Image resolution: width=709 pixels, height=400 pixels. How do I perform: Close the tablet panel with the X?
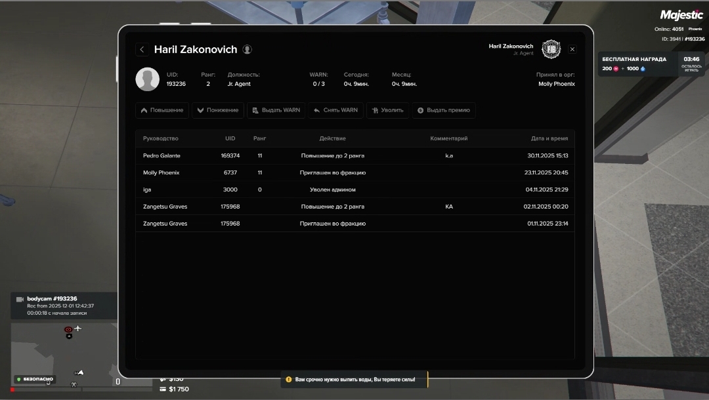click(572, 49)
